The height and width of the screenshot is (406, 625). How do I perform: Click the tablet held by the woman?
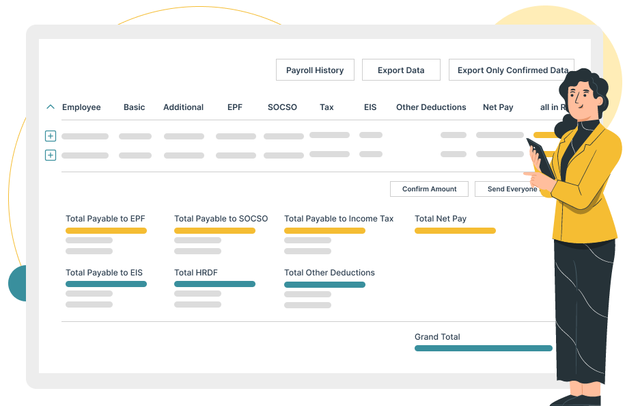(x=540, y=154)
